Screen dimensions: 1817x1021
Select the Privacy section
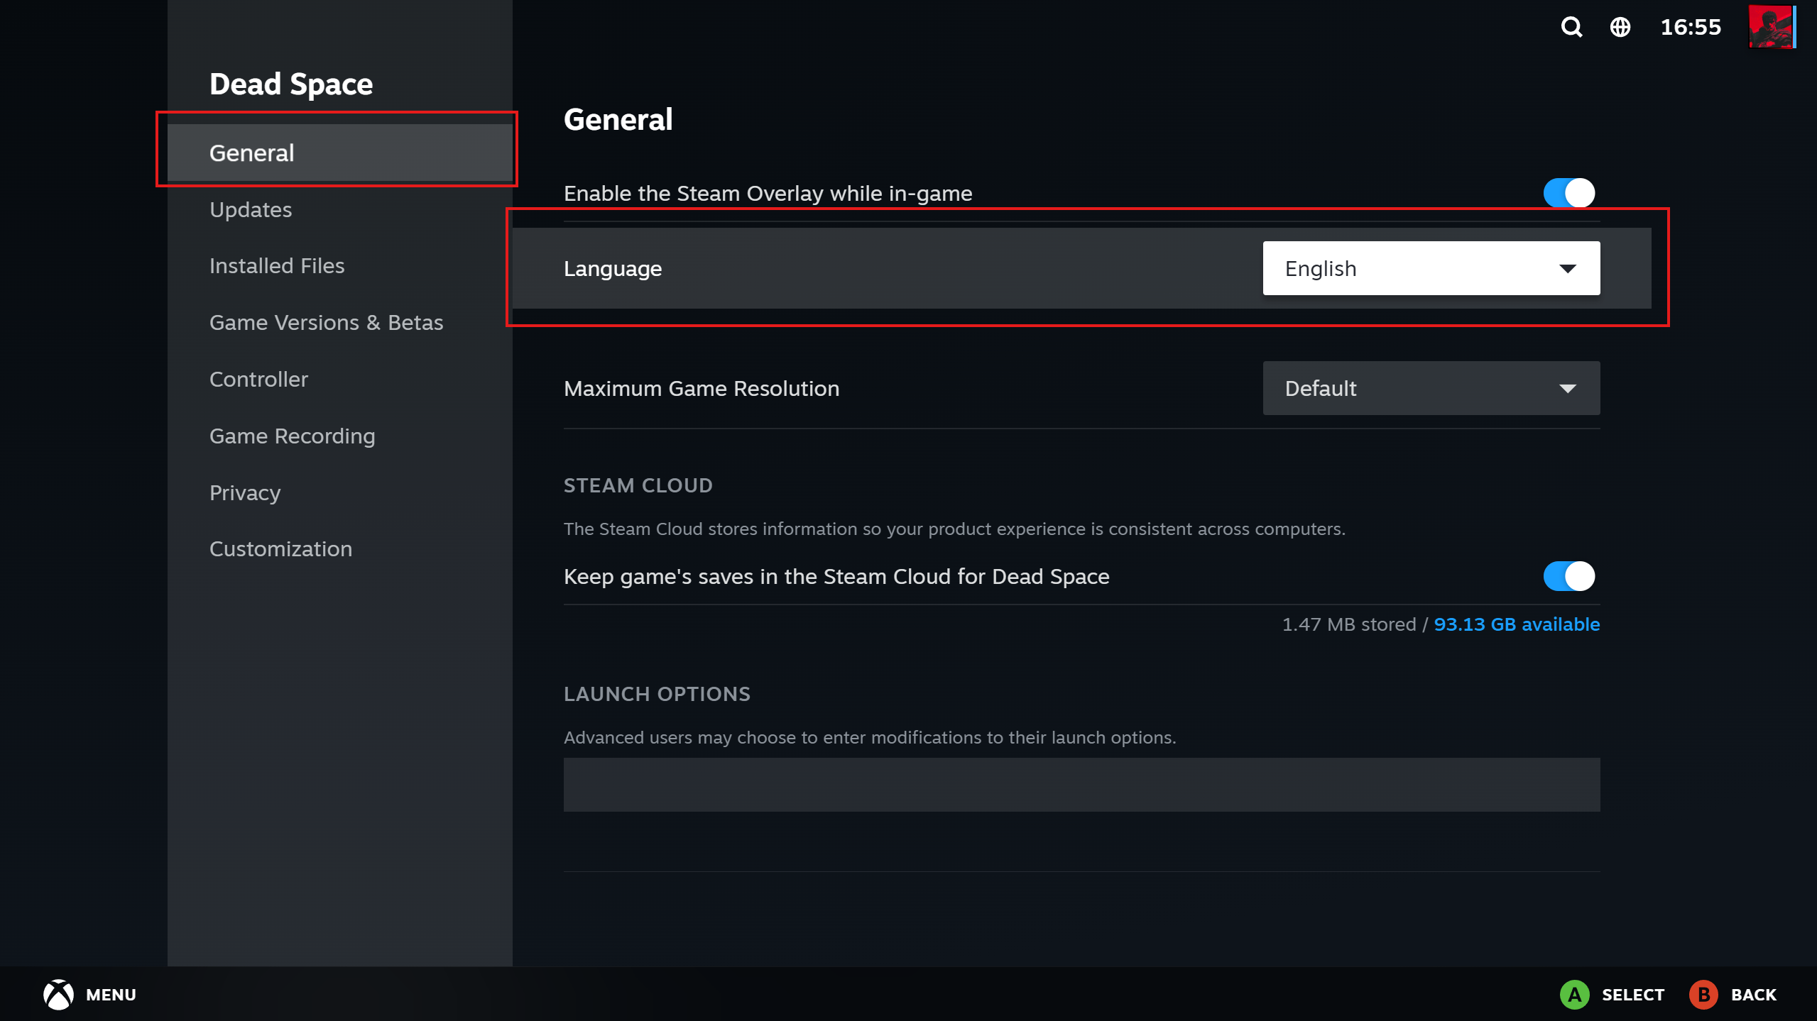(340, 493)
